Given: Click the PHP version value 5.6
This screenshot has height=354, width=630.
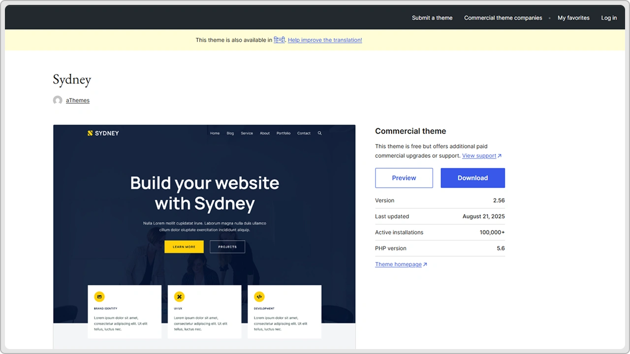Looking at the screenshot, I should pyautogui.click(x=501, y=248).
